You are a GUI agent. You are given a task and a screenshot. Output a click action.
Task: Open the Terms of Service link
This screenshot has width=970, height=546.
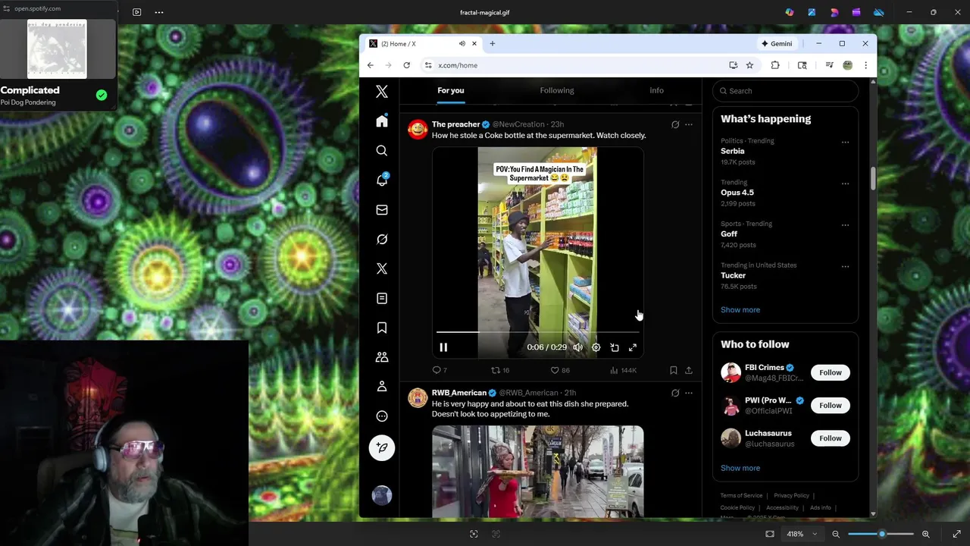(x=741, y=495)
